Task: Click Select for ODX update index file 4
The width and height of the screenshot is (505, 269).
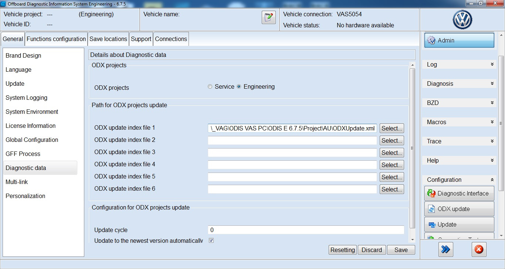Action: pos(392,165)
